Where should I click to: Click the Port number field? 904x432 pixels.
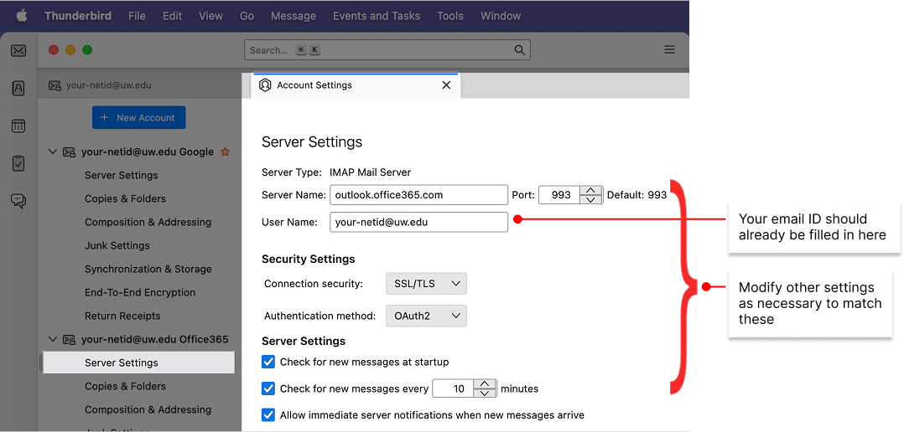(x=559, y=195)
